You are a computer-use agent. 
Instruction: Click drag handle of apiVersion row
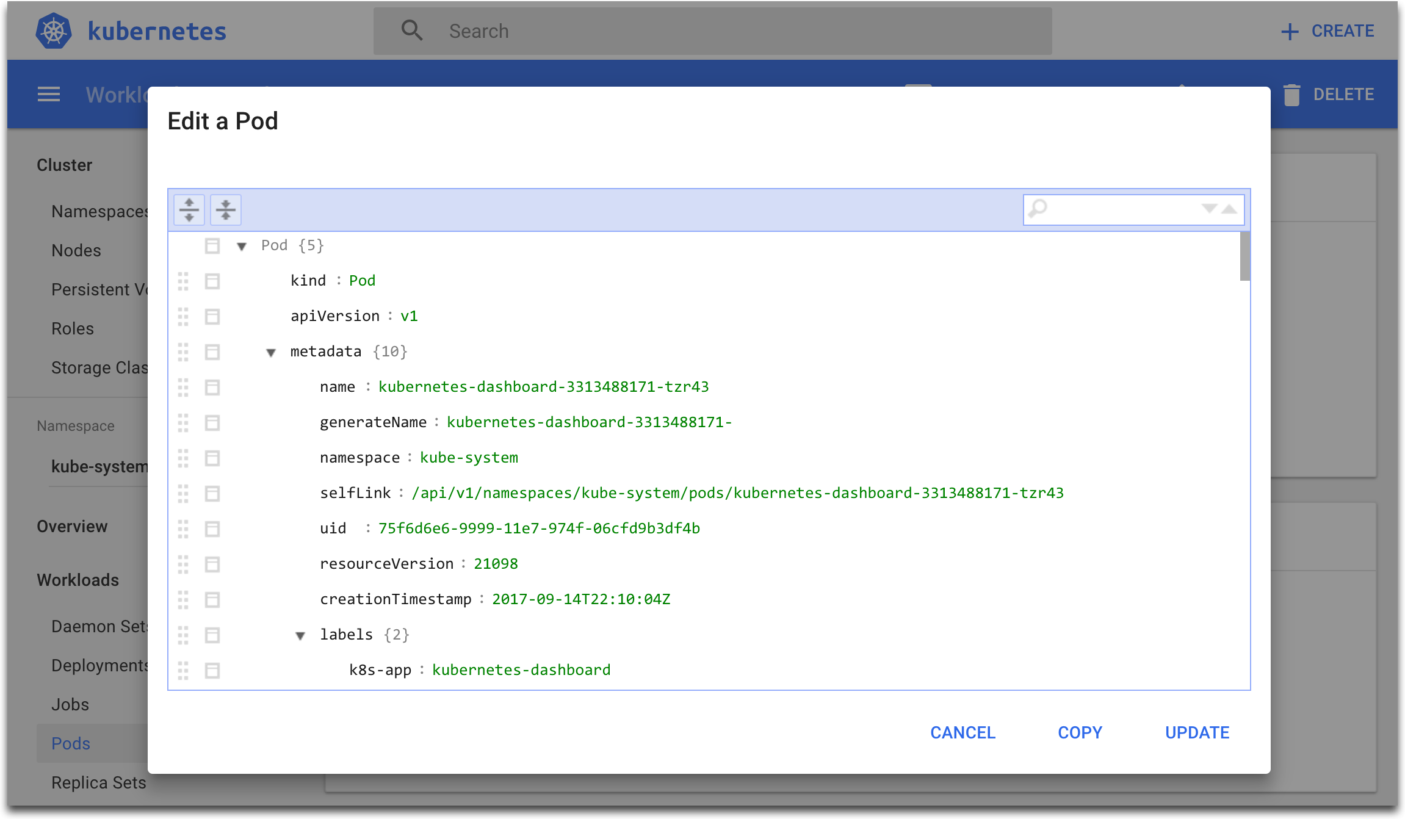183,317
